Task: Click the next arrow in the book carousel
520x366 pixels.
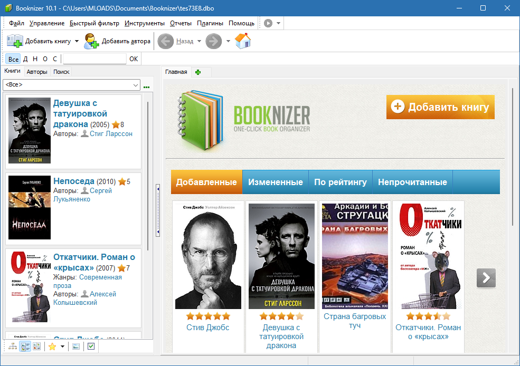Action: 486,277
